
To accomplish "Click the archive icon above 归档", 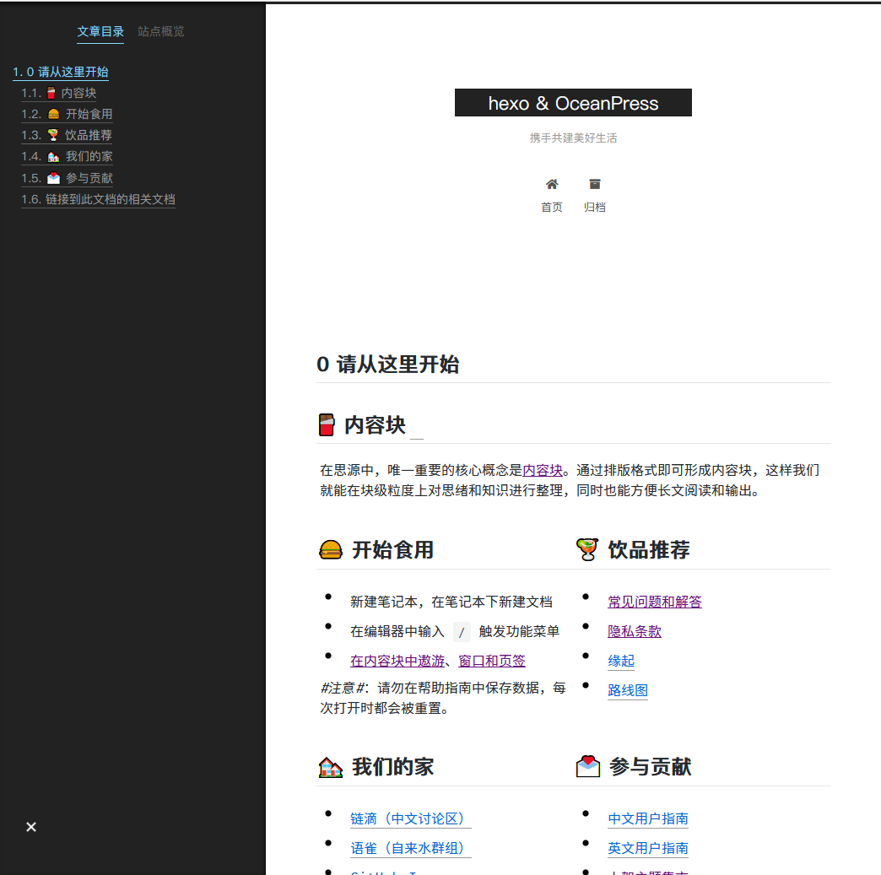I will click(595, 182).
